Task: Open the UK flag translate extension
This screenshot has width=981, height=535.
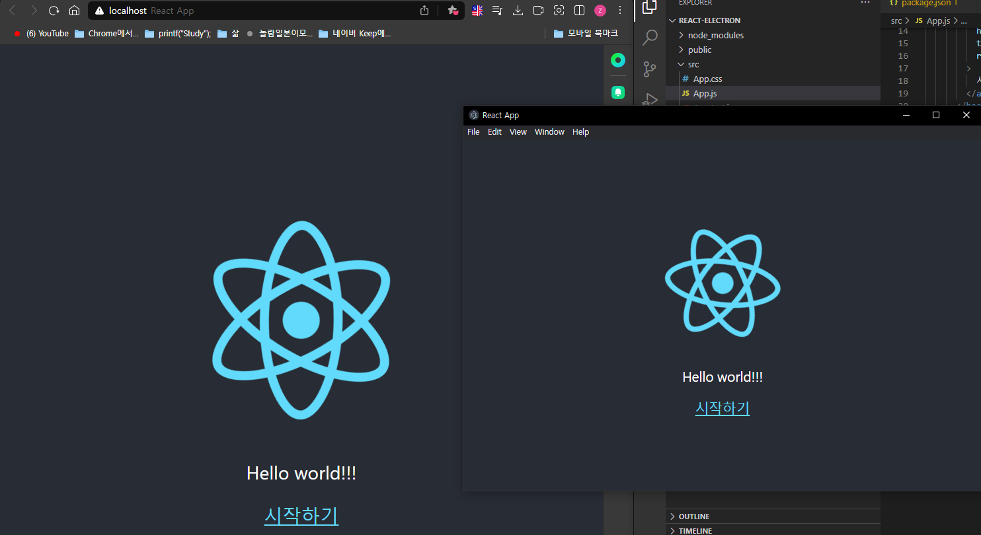Action: [x=477, y=11]
